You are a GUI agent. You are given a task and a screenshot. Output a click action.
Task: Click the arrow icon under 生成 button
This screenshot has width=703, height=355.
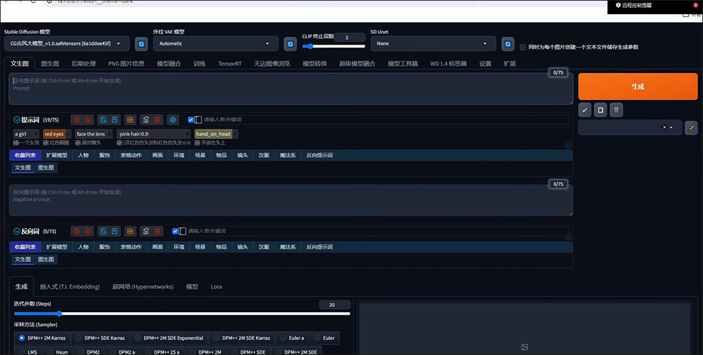585,111
